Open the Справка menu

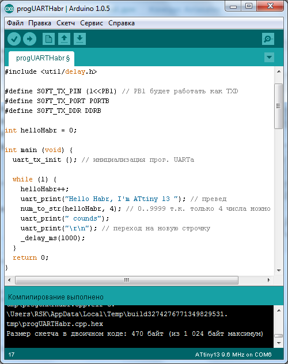click(122, 23)
